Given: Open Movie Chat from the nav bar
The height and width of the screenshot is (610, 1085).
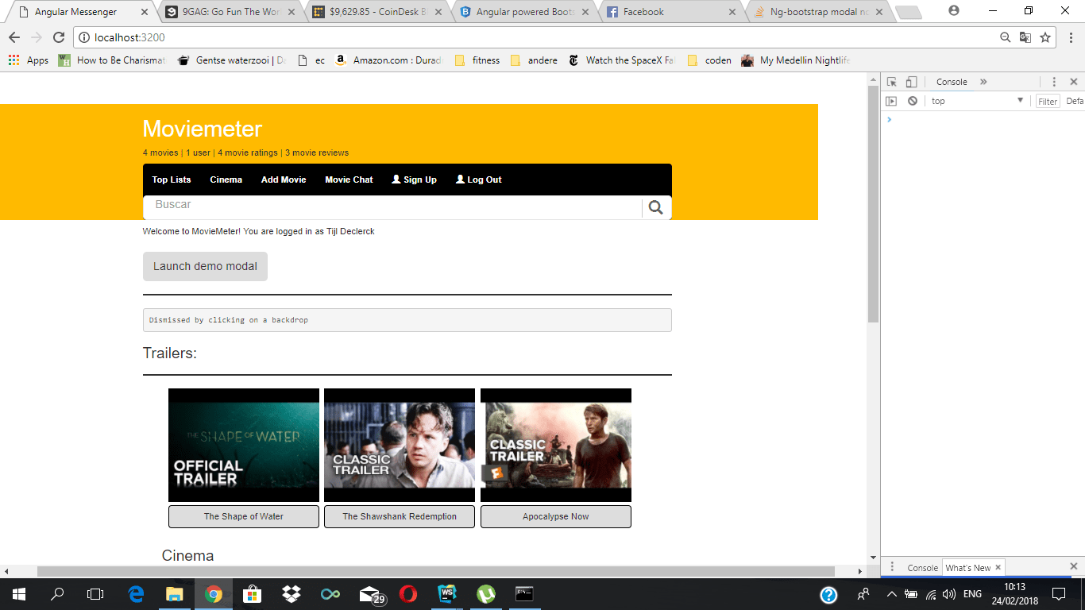Looking at the screenshot, I should pos(349,180).
